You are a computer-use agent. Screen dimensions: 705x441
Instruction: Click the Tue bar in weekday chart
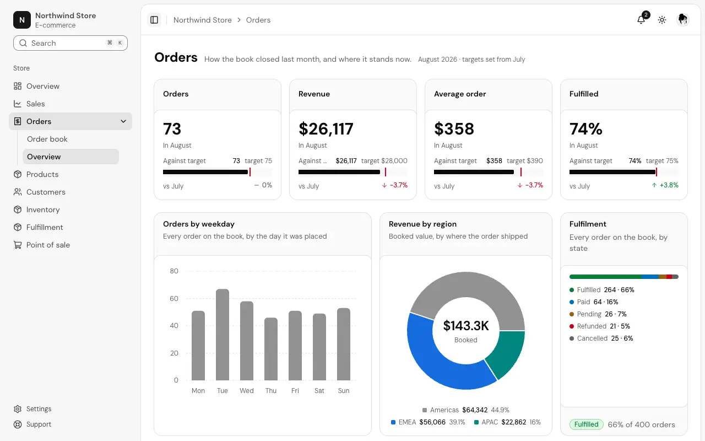pyautogui.click(x=223, y=335)
